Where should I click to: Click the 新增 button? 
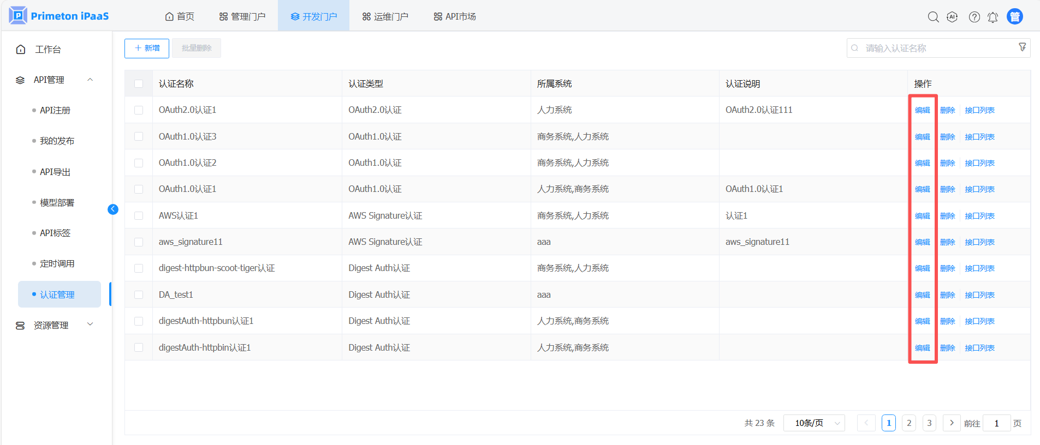click(147, 48)
